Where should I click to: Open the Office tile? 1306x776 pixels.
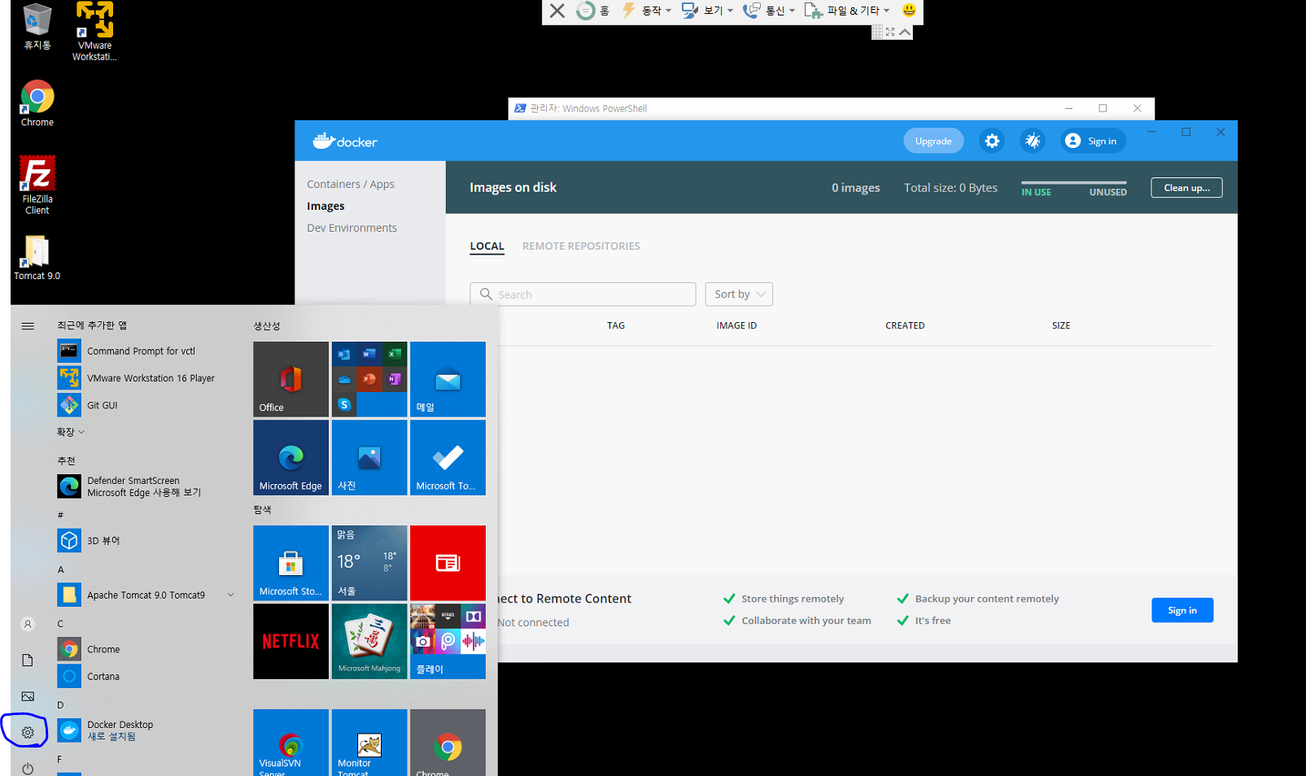[x=290, y=379]
